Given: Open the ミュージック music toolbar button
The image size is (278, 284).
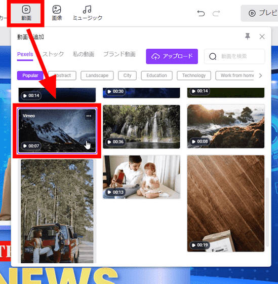Looking at the screenshot, I should [x=88, y=13].
